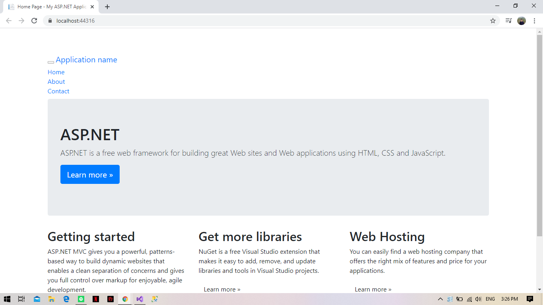Switch to Visual Studio in the taskbar
Screen dimensions: 543x305
click(x=140, y=299)
